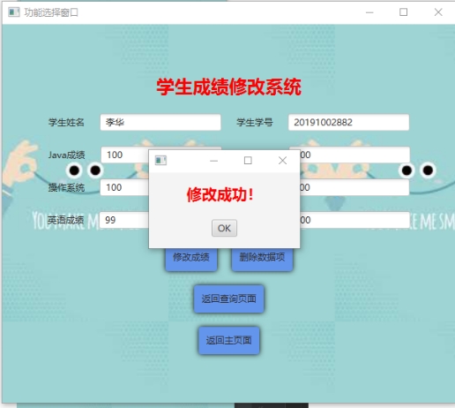The width and height of the screenshot is (455, 408).
Task: Click the 操作系统 label
Action: click(x=66, y=187)
